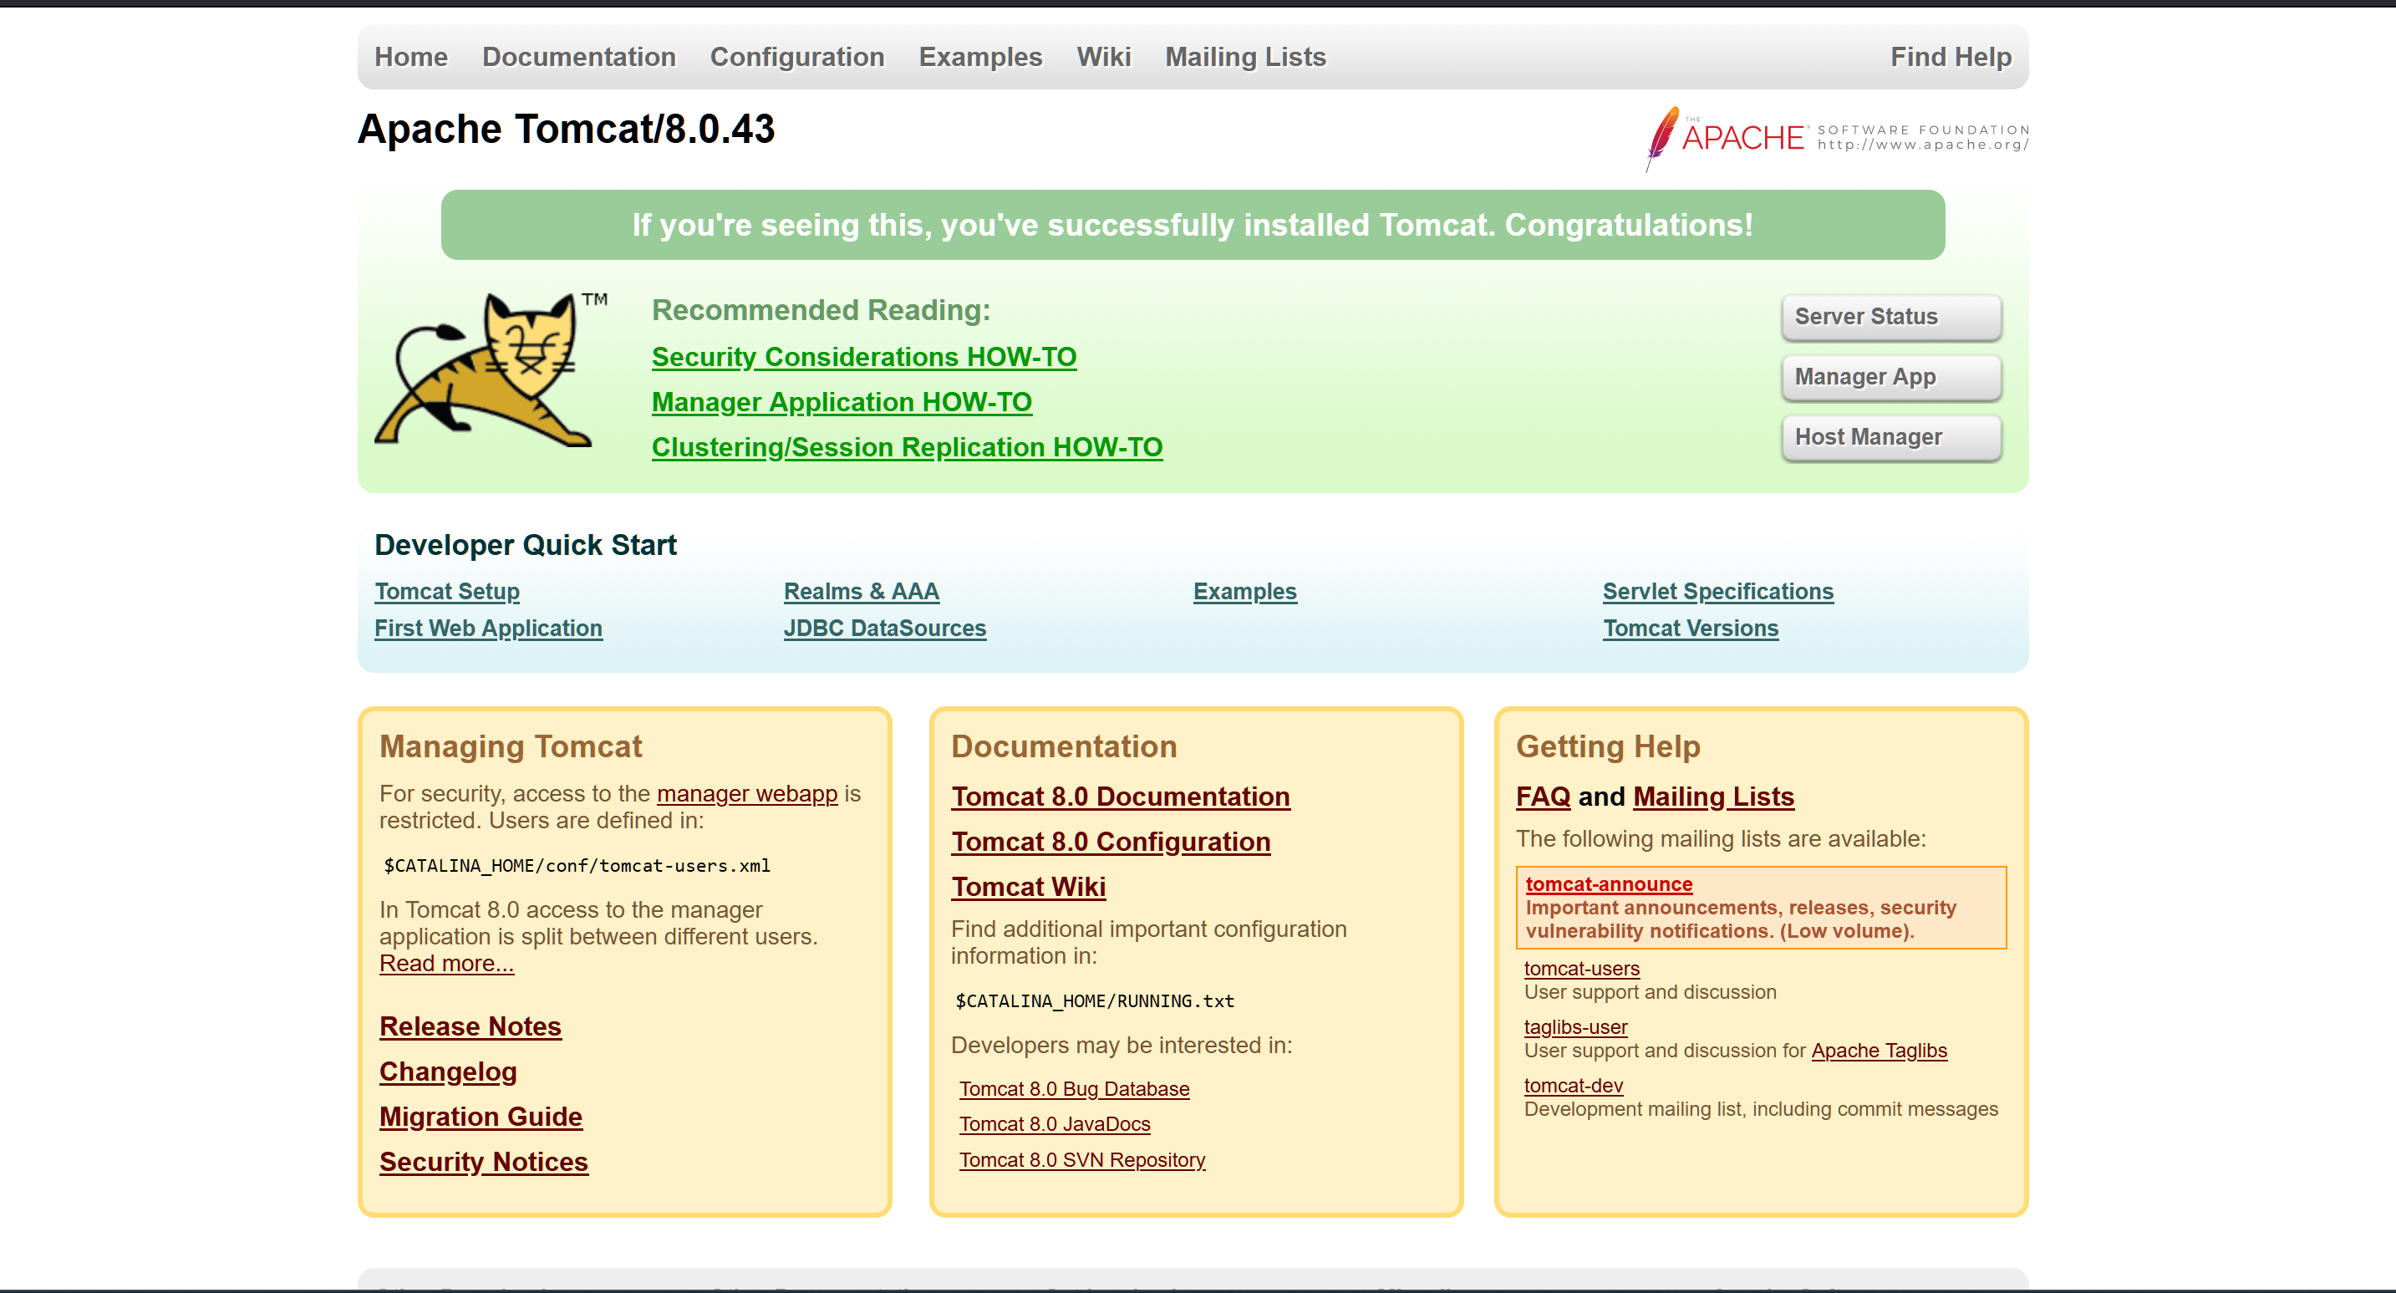
Task: Follow the Migration Guide link
Action: click(481, 1117)
